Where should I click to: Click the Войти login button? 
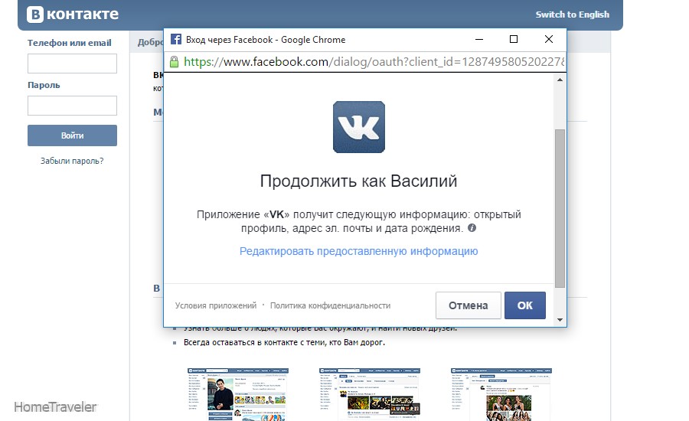tap(72, 135)
